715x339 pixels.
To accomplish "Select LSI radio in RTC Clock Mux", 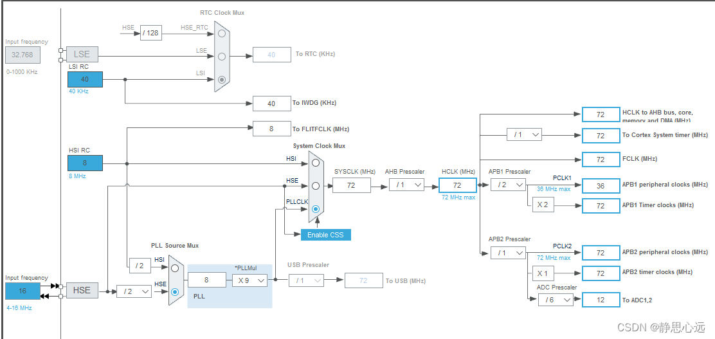I will tap(222, 79).
